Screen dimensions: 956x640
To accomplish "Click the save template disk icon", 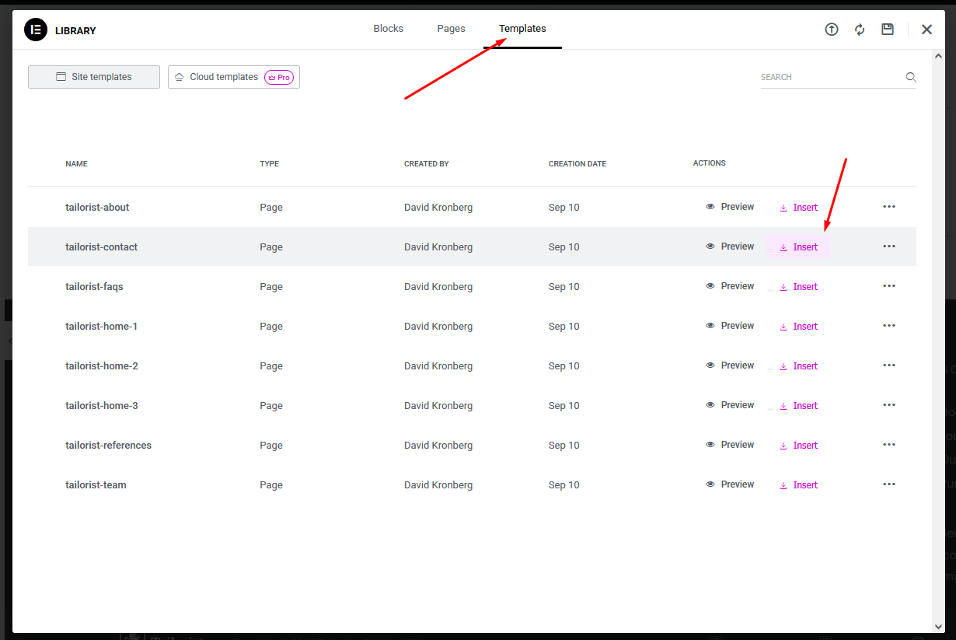I will pos(888,30).
